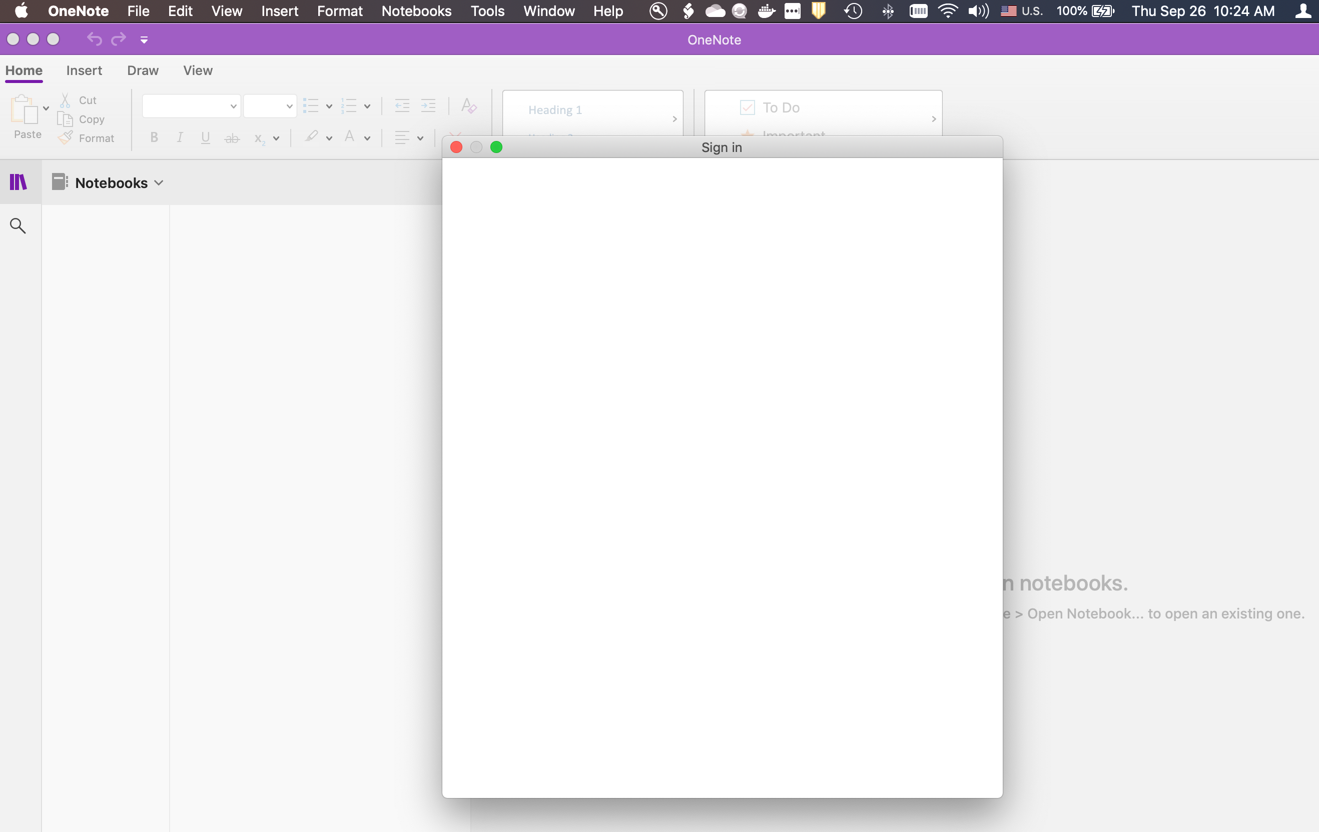1319x832 pixels.
Task: Click the Redo arrow in title bar
Action: 118,39
